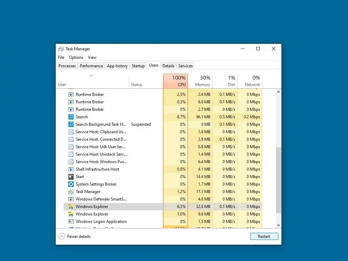Click the Service Host: Unistack gear icon
Image resolution: width=348 pixels, height=261 pixels.
(71, 154)
